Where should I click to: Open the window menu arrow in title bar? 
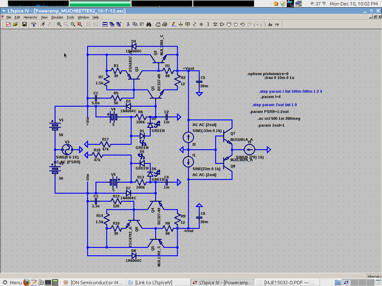[4, 11]
